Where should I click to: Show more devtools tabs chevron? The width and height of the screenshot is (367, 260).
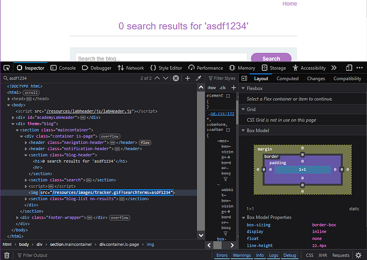pyautogui.click(x=334, y=68)
